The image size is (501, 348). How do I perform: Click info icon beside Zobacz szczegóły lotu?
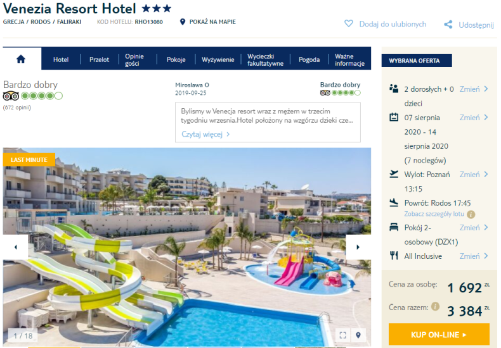point(471,214)
